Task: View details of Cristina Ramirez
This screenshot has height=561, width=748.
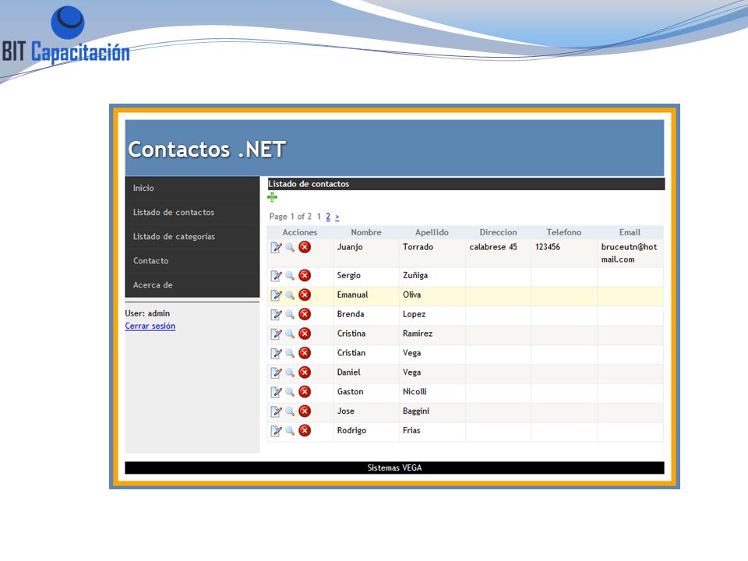Action: pos(290,334)
